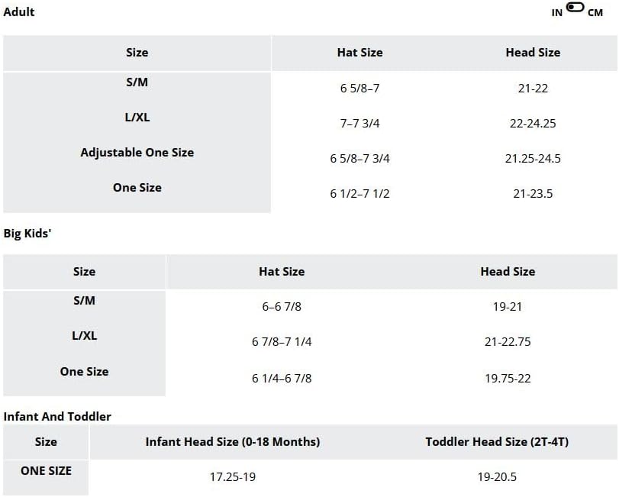Click the Adult section heading
The width and height of the screenshot is (619, 497).
pos(19,11)
